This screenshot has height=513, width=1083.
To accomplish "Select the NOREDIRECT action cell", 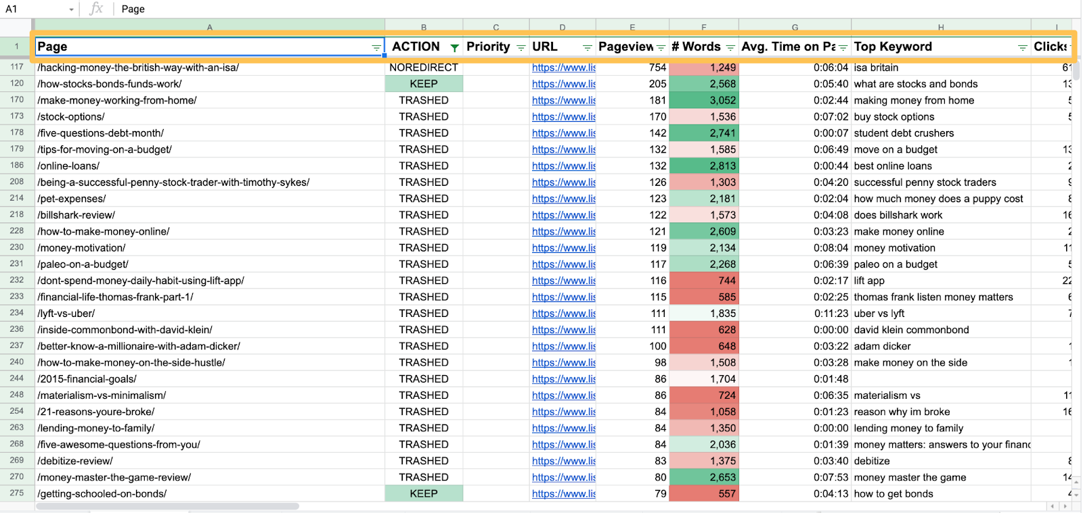I will tap(424, 68).
